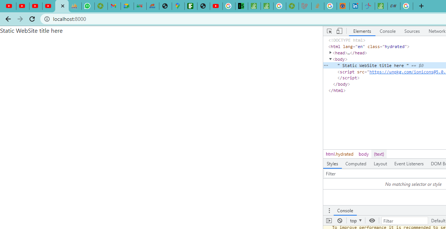
Task: Open the Event Listeners pane tab
Action: coord(409,164)
